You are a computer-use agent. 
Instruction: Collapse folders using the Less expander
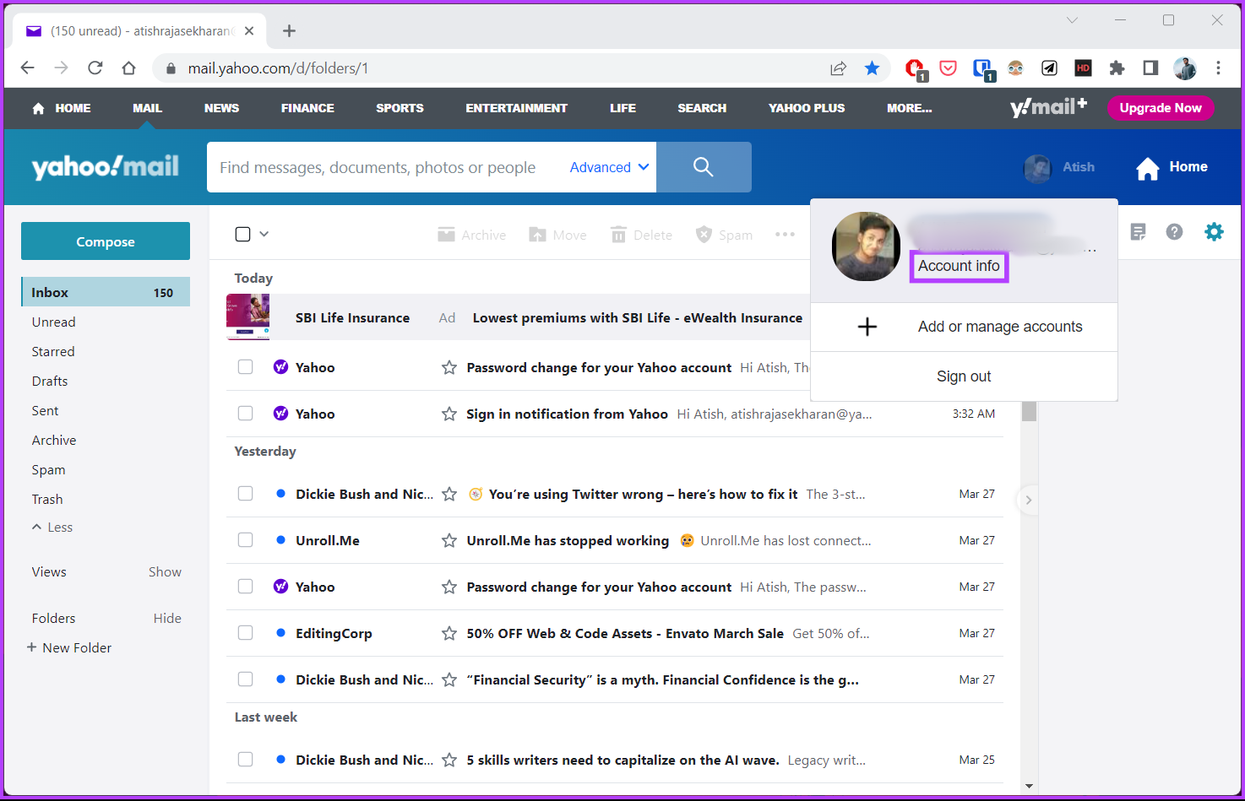point(52,527)
